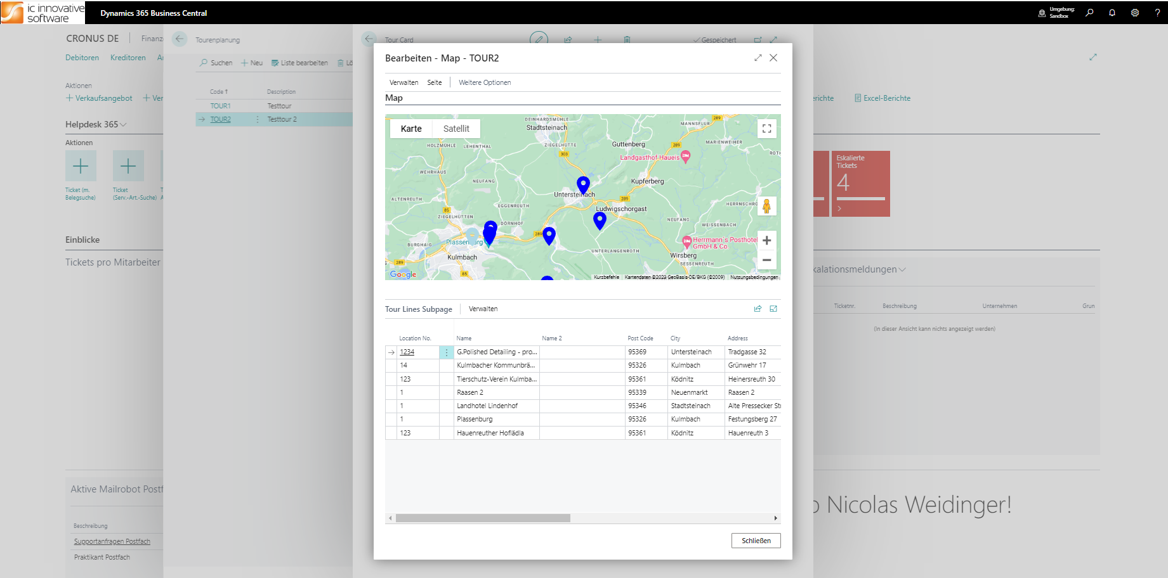This screenshot has height=578, width=1168.
Task: Enter fullscreen mode on the map
Action: (x=766, y=128)
